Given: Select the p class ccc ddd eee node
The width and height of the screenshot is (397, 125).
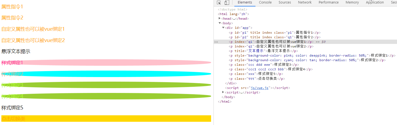Looking at the screenshot, I should (x=264, y=65).
